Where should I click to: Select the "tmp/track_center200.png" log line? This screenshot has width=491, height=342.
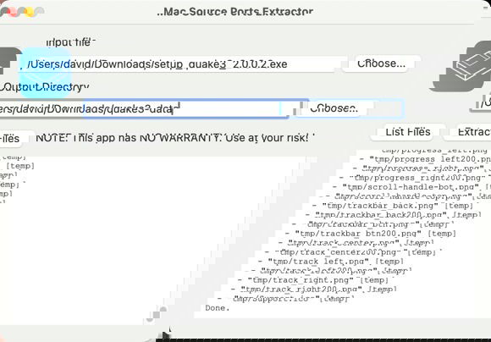pos(353,252)
